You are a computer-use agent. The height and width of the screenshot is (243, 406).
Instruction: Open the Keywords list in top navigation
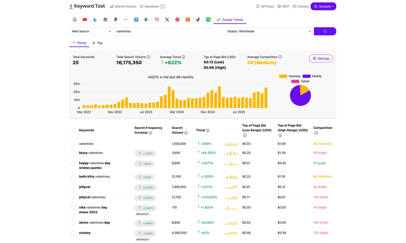(153, 6)
